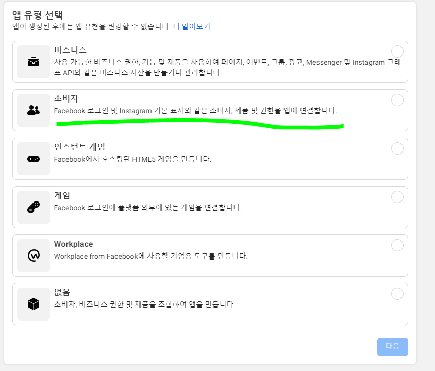
Task: Click the cube icon for 없음
Action: point(34,304)
